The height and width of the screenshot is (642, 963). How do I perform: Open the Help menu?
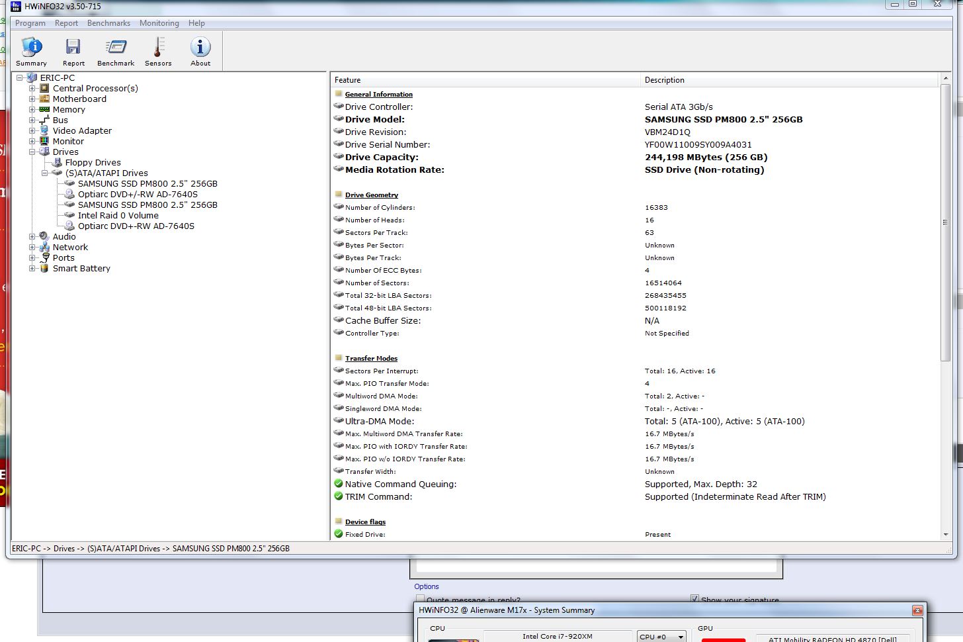pyautogui.click(x=196, y=23)
